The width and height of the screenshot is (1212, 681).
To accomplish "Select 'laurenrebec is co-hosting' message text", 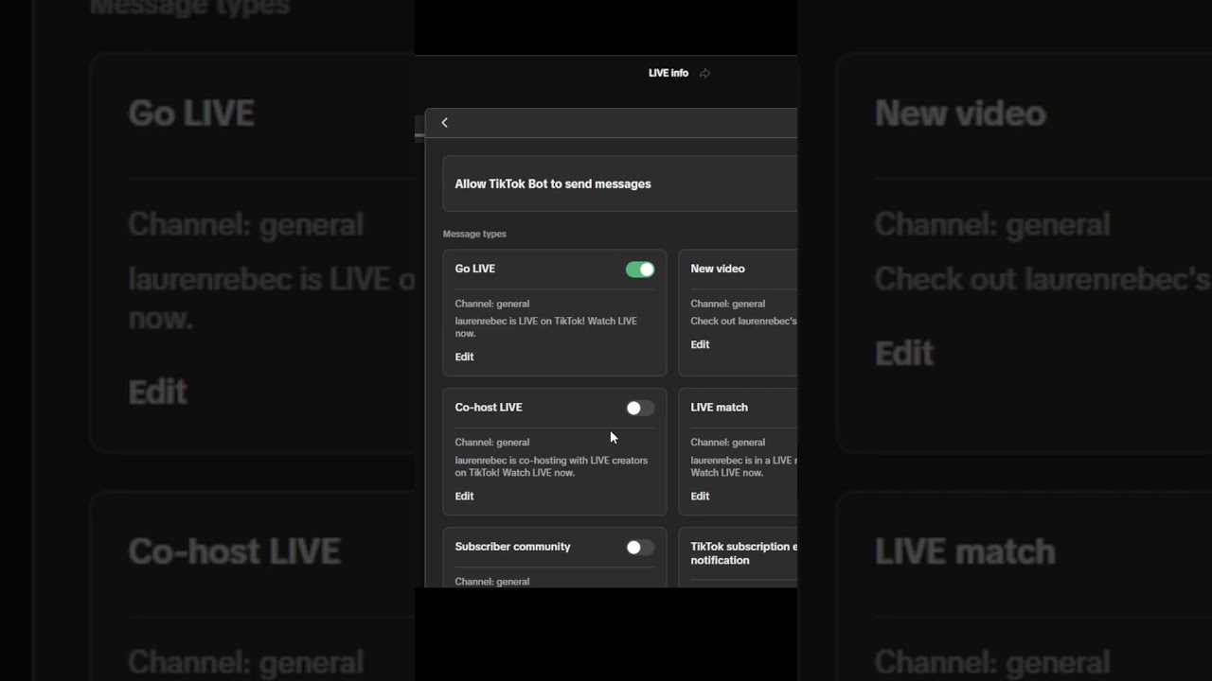I will (x=551, y=466).
